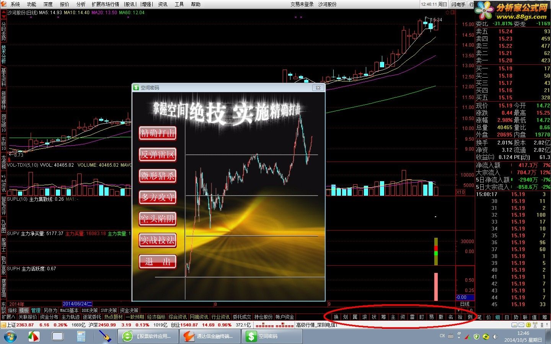The height and width of the screenshot is (344, 551).
Task: Open the 帮助 menu
Action: (x=196, y=4)
